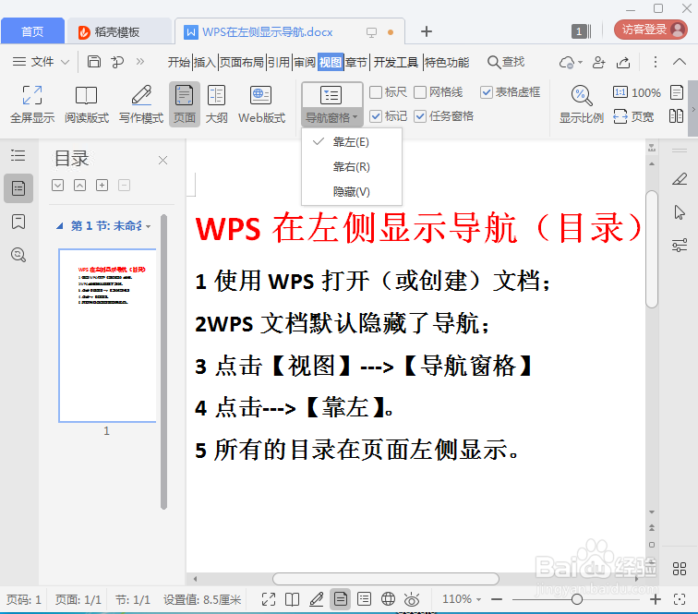Select page 1 thumbnail in navigation
The height and width of the screenshot is (614, 698).
tap(107, 335)
